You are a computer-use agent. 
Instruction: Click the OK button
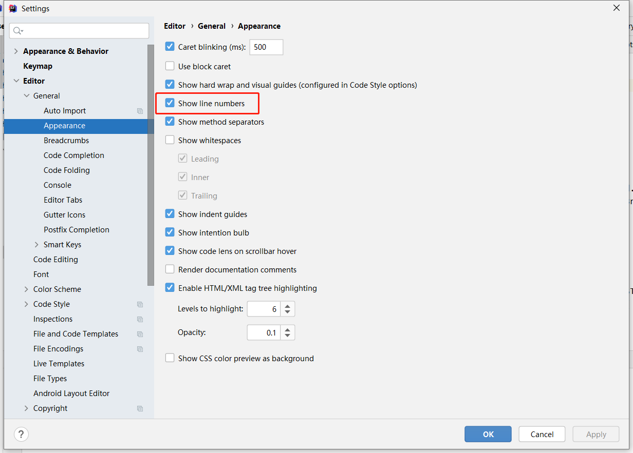coord(488,434)
